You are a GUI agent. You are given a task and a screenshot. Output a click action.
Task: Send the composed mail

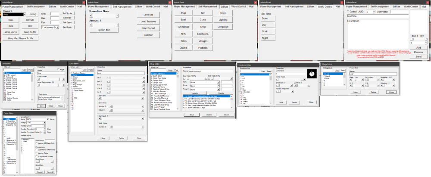point(418,56)
